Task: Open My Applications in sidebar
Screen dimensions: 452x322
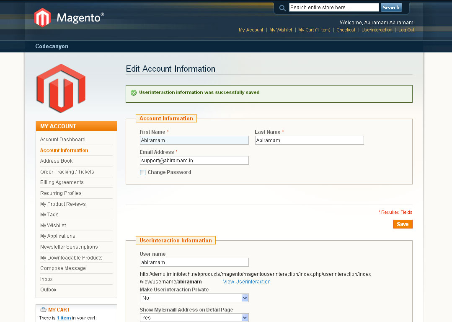Action: [x=58, y=236]
